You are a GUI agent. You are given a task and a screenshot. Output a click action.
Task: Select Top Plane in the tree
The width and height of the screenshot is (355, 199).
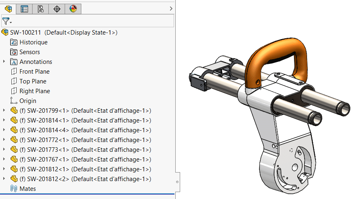[x=33, y=81]
